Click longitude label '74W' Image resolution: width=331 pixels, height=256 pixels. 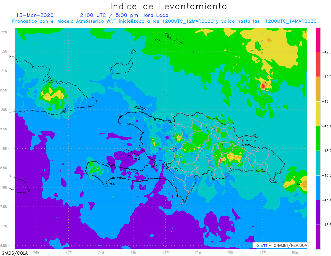(x=101, y=252)
